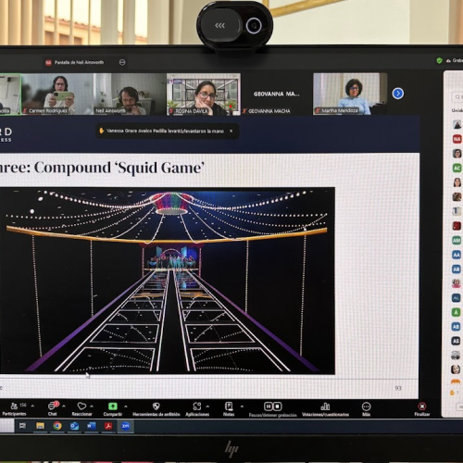Image resolution: width=463 pixels, height=463 pixels.
Task: Open Task View in the Windows taskbar
Action: pos(22,426)
